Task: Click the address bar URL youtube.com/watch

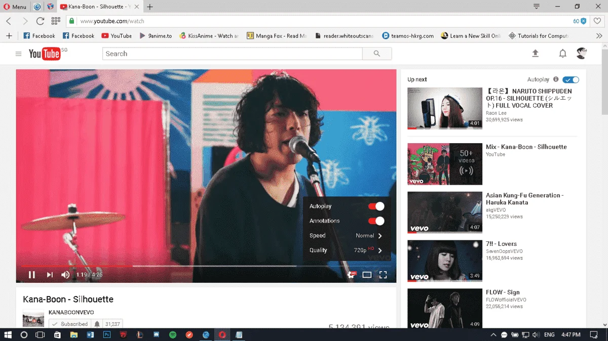Action: tap(112, 21)
